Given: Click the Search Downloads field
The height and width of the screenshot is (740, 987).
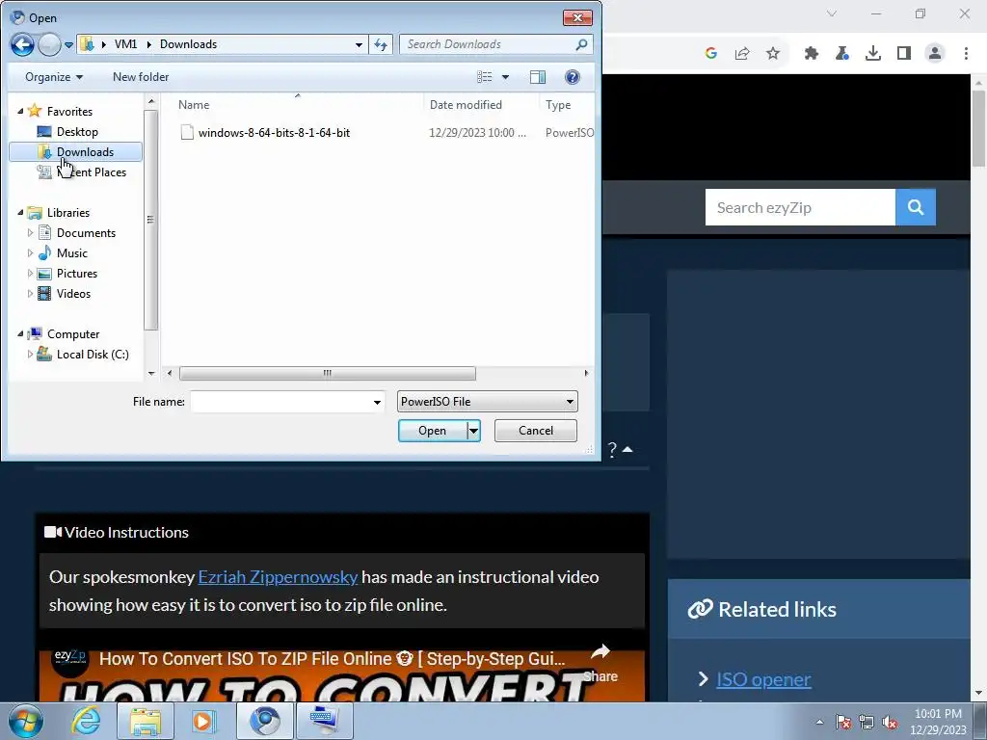Looking at the screenshot, I should pyautogui.click(x=488, y=44).
